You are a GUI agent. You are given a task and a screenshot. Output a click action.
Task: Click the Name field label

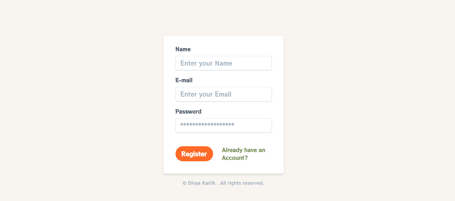click(183, 49)
